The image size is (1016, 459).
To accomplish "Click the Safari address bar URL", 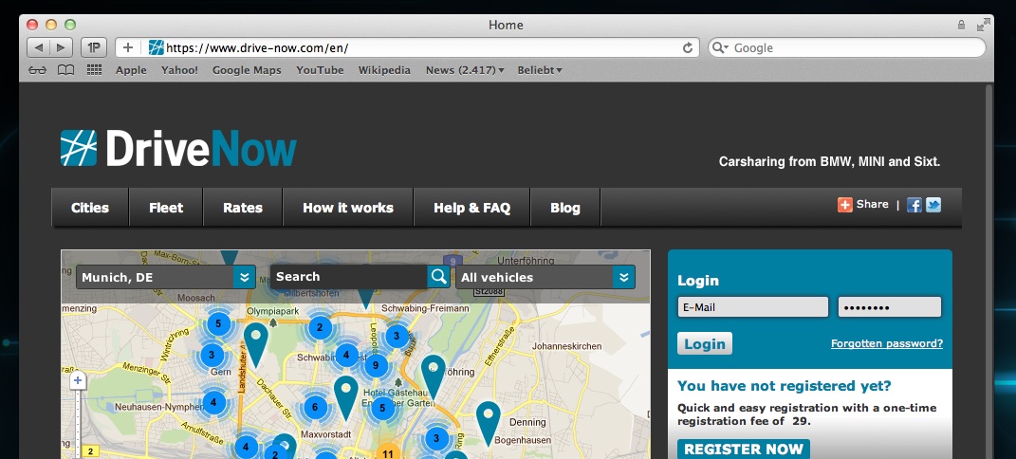I will click(x=257, y=48).
